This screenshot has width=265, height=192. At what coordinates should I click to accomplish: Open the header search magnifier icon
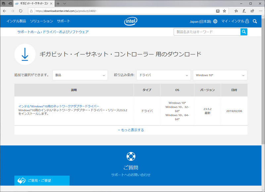(x=255, y=21)
